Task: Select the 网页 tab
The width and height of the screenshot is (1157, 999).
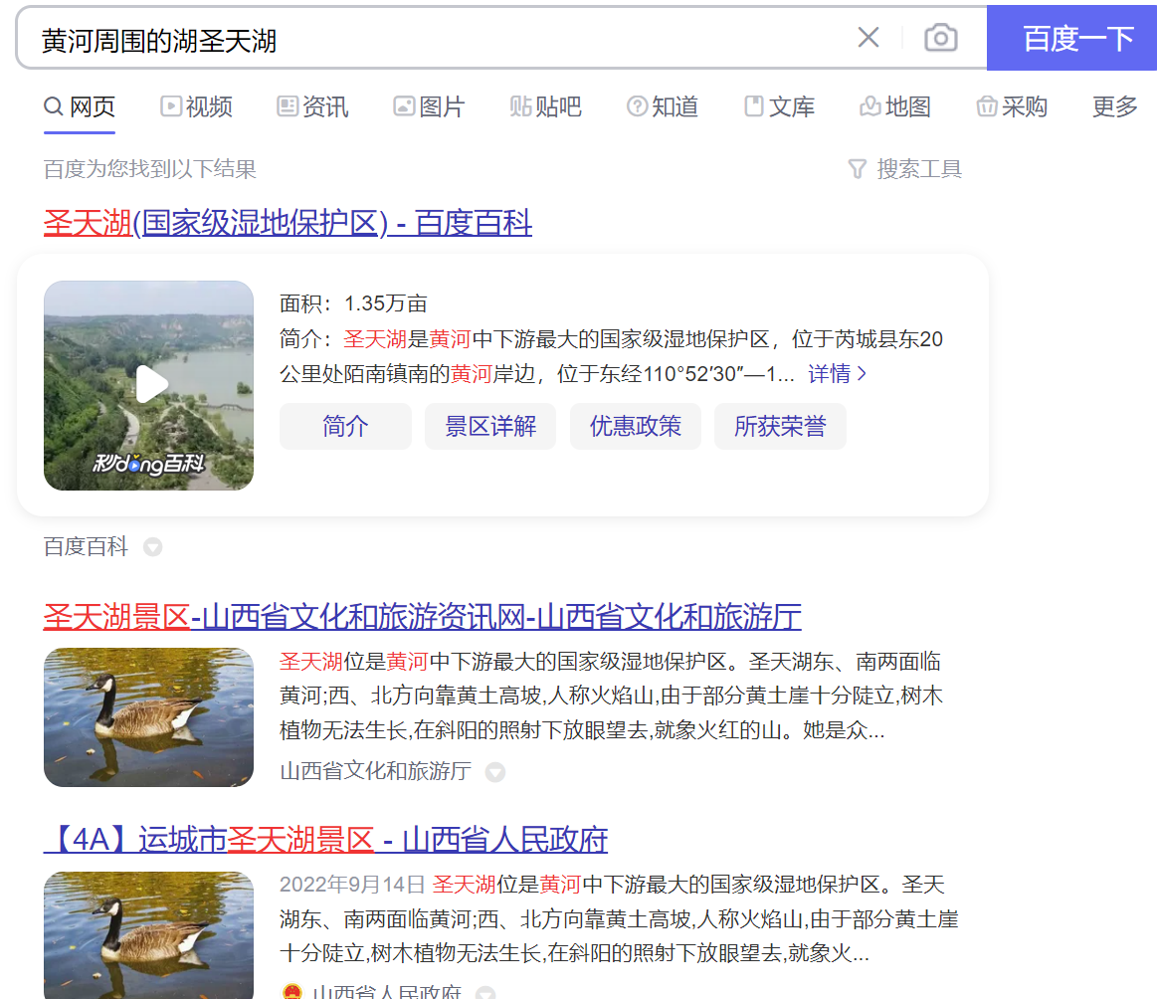Action: click(80, 107)
